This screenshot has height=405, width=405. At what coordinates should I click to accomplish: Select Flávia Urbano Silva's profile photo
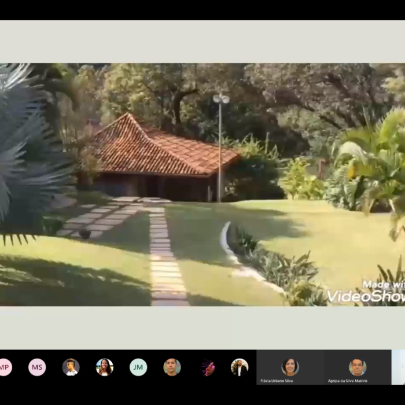point(290,367)
